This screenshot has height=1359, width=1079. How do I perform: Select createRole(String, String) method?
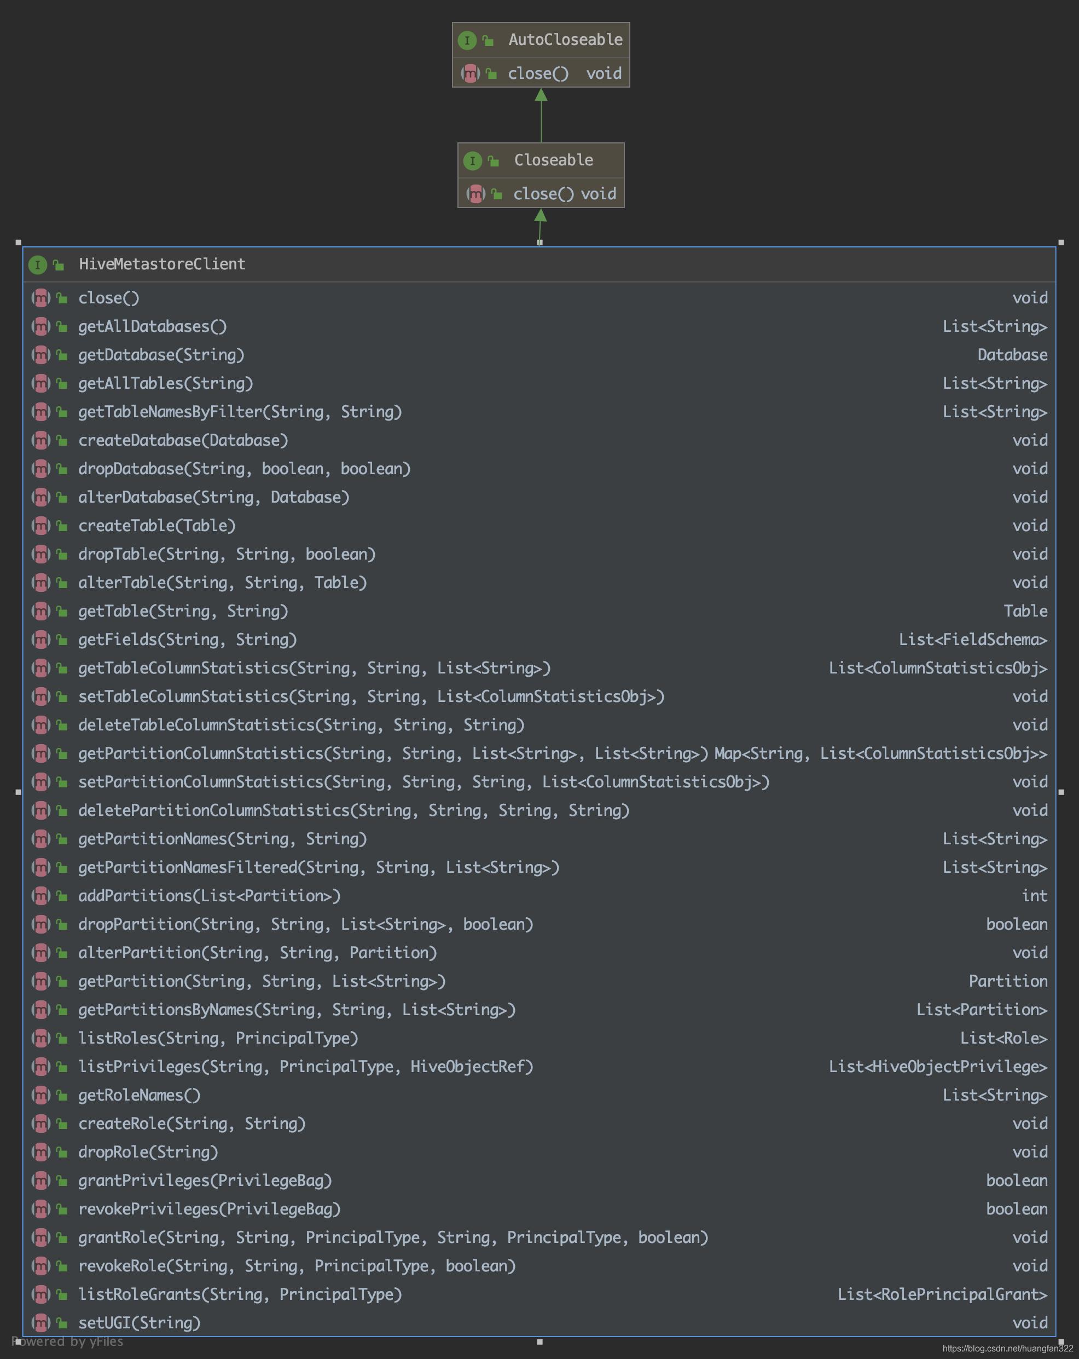(x=192, y=1124)
